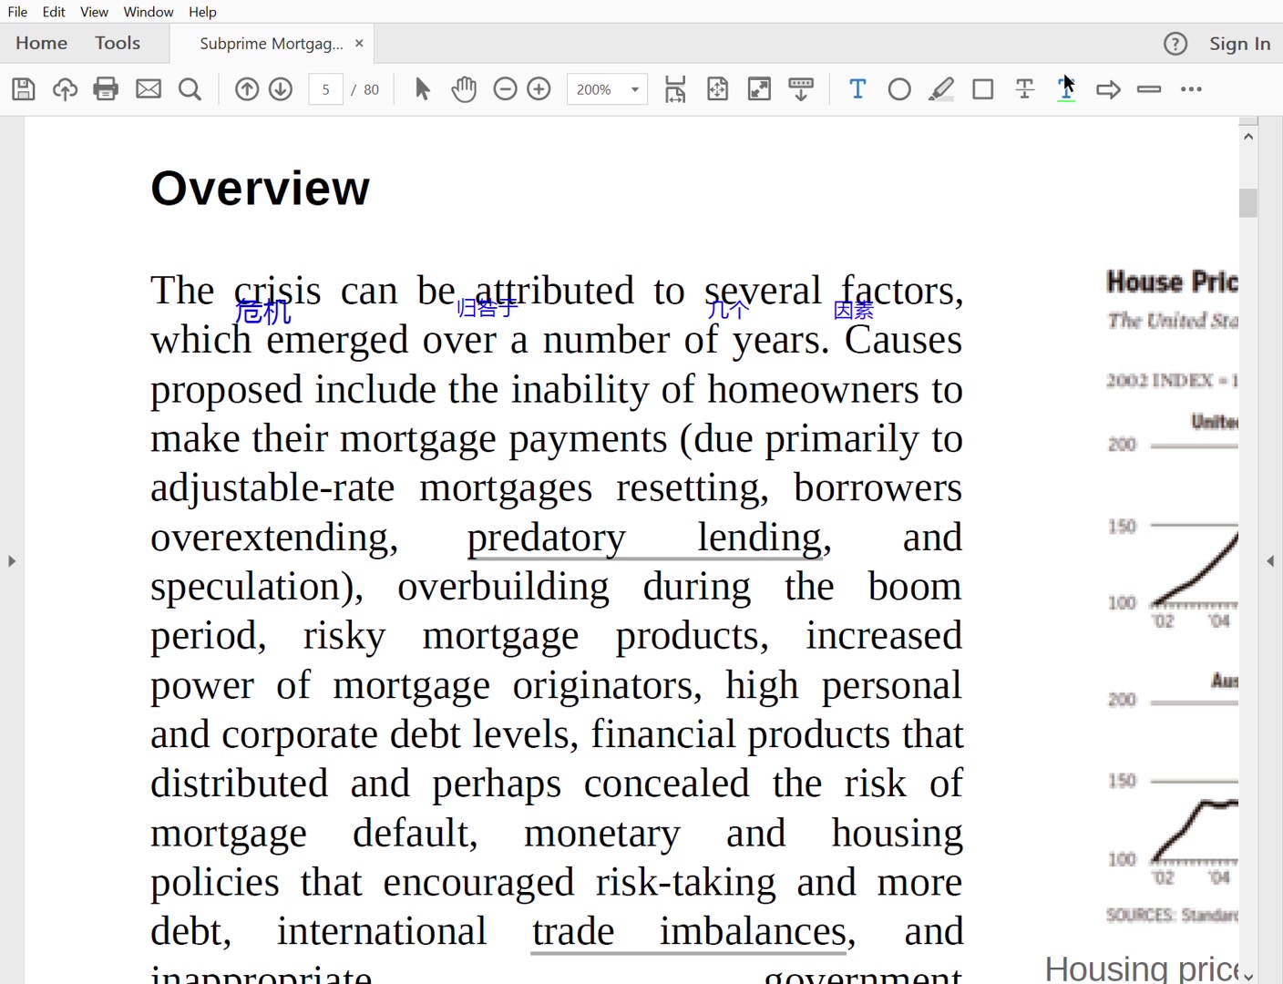The height and width of the screenshot is (984, 1283).
Task: Click the Save file icon
Action: tap(24, 89)
